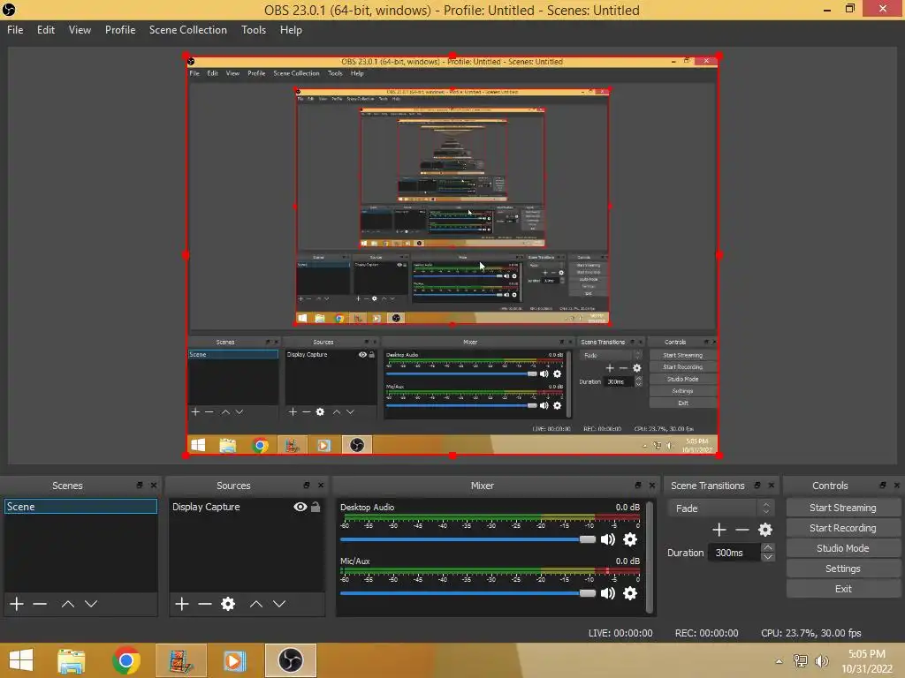Click the Exit button in Controls
Screen dimensions: 905x678
(x=842, y=589)
